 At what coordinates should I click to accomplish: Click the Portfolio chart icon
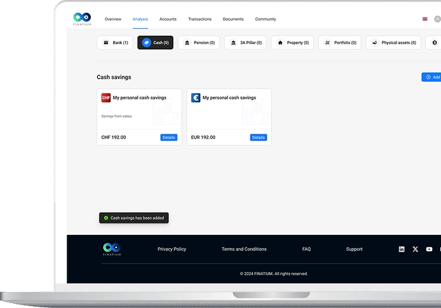point(327,43)
